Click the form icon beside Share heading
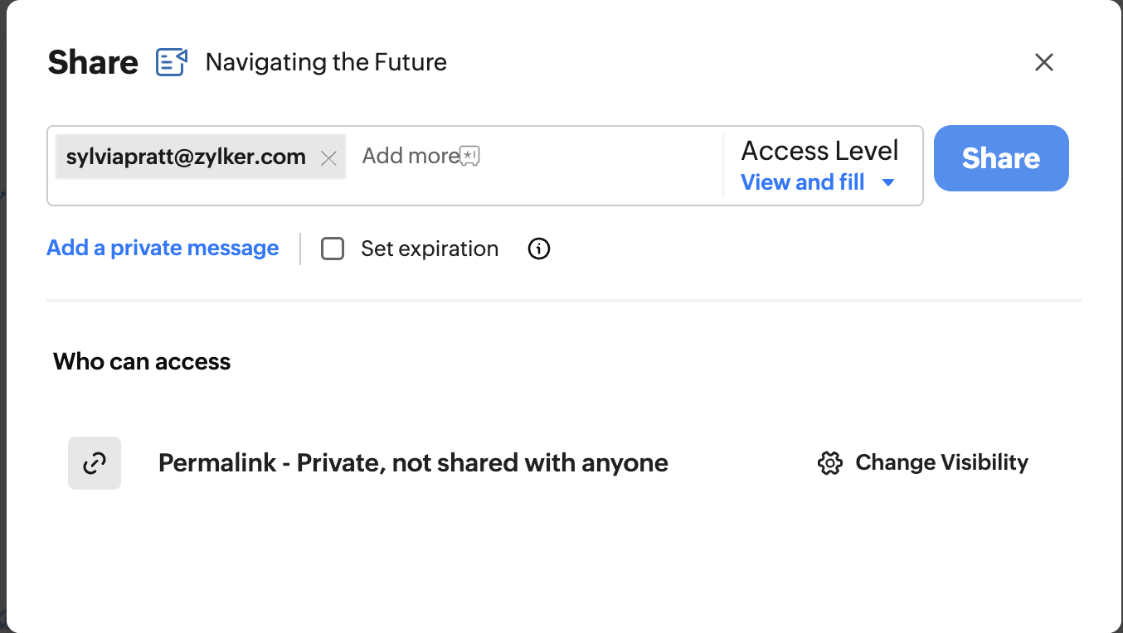The width and height of the screenshot is (1123, 633). coord(172,62)
